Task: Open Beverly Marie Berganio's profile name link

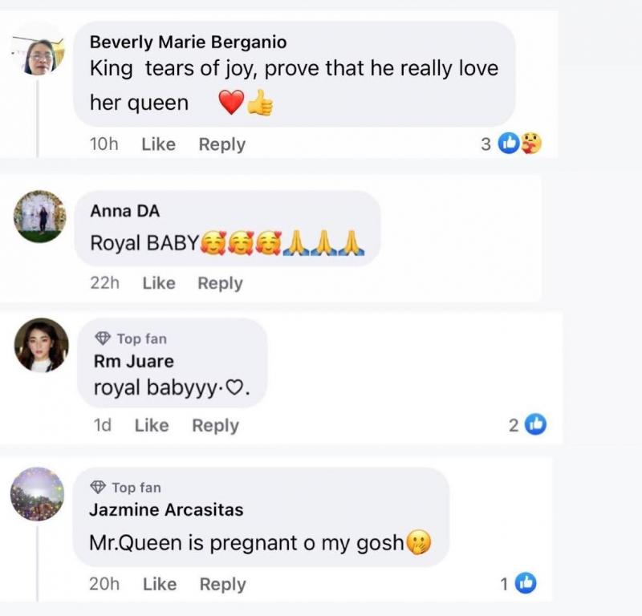Action: point(188,42)
